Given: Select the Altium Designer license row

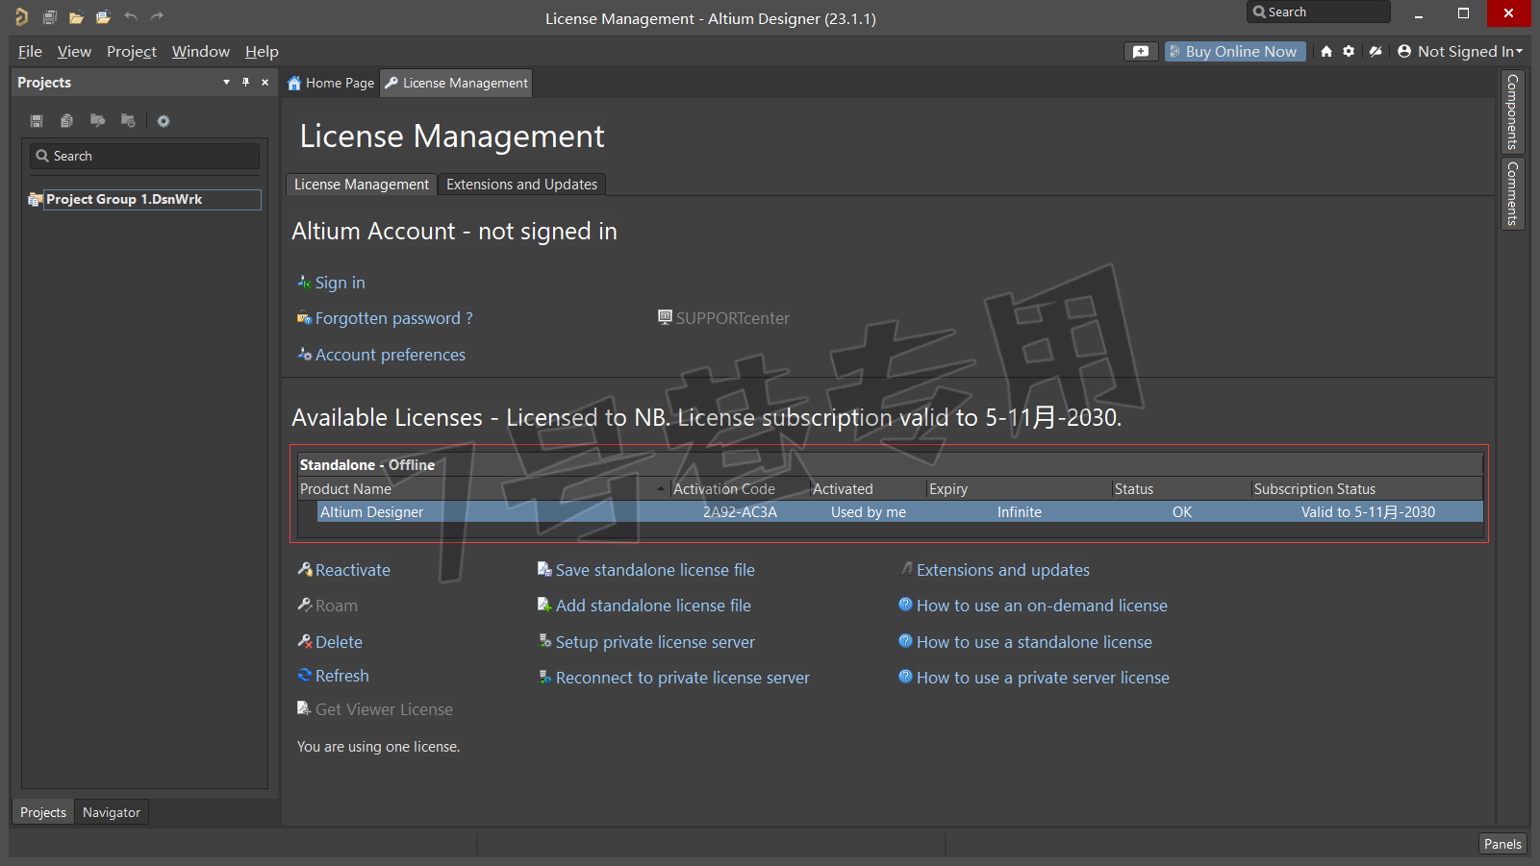Looking at the screenshot, I should 899,512.
